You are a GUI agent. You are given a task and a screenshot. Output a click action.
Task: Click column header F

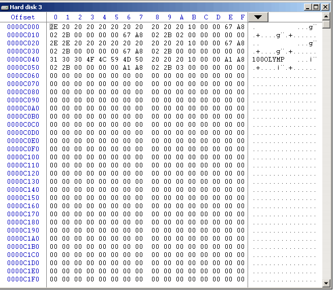pyautogui.click(x=243, y=17)
